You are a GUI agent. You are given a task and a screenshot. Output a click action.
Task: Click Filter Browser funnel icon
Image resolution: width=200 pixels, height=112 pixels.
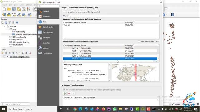(10, 23)
